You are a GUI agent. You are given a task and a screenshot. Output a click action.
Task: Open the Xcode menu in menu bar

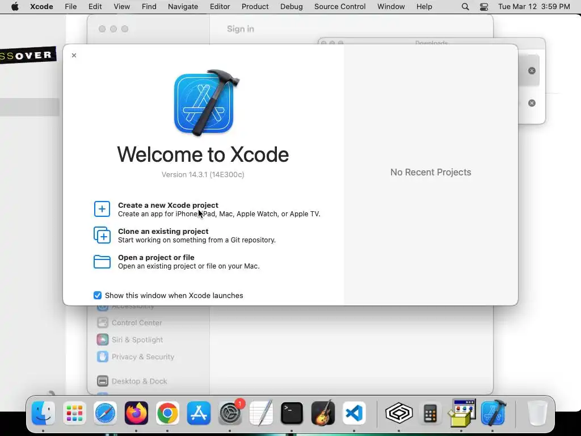coord(41,7)
